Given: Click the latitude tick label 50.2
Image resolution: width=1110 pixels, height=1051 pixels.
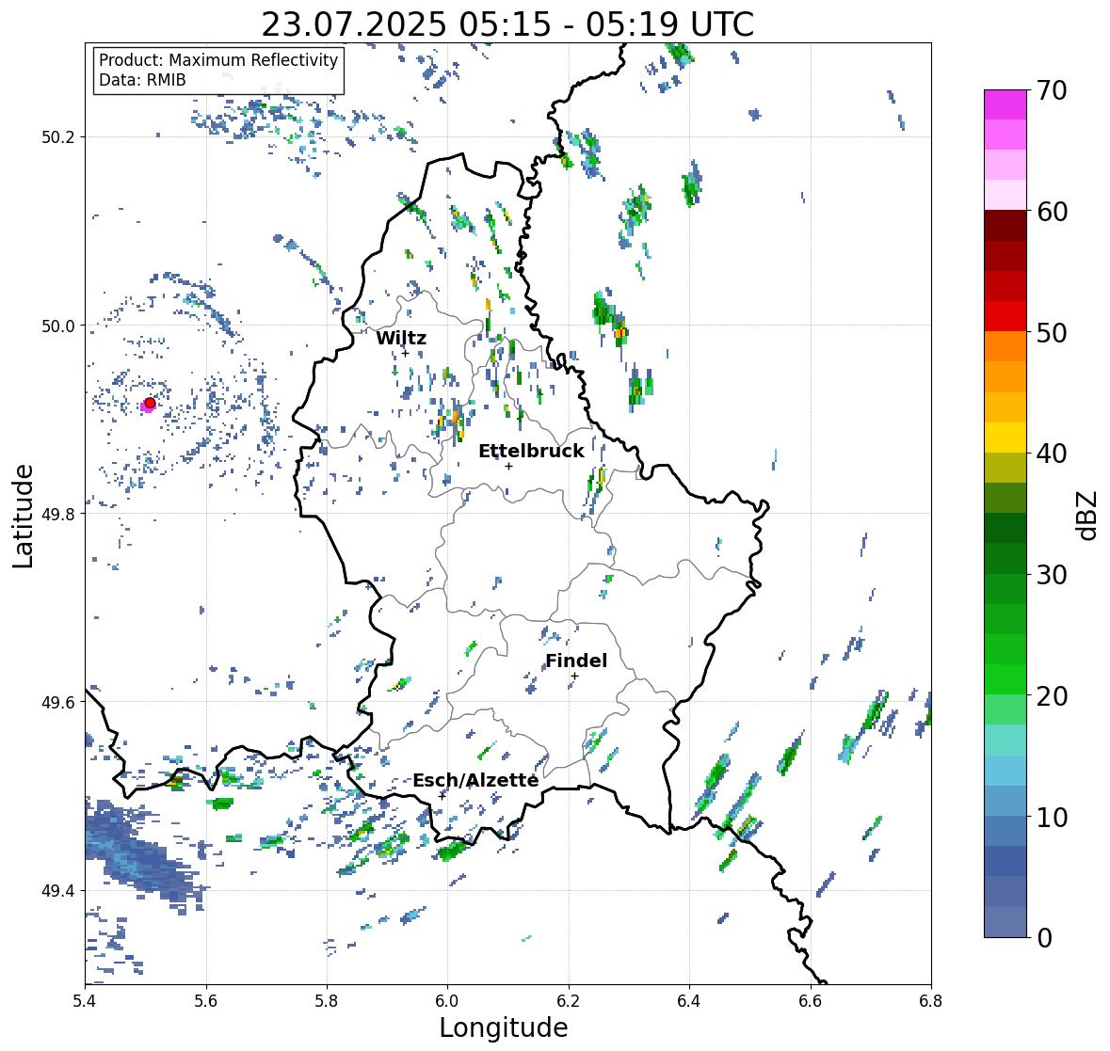Looking at the screenshot, I should (57, 137).
